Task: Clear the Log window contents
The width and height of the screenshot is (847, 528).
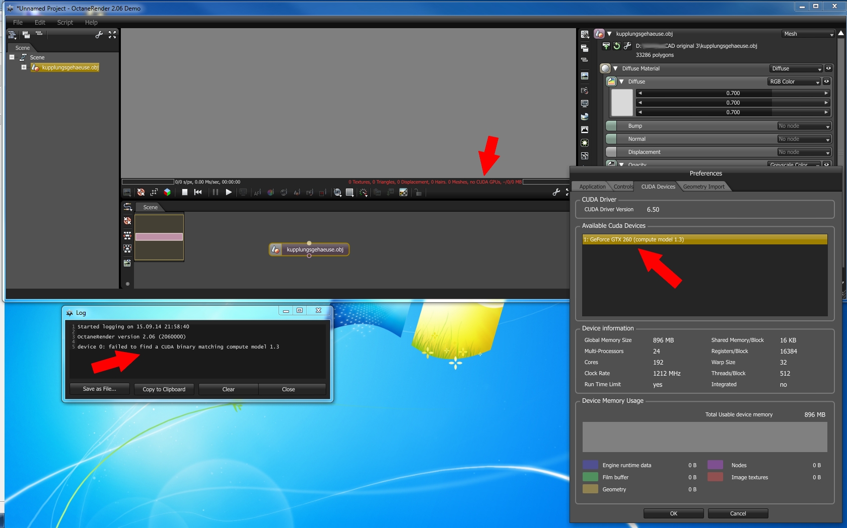Action: [229, 389]
